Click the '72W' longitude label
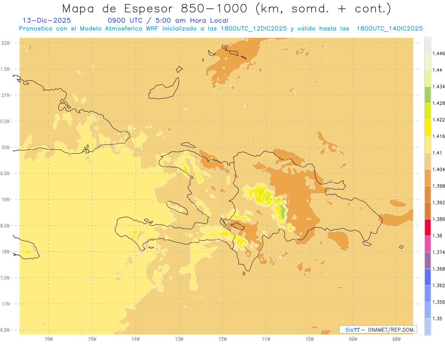 point(222,339)
